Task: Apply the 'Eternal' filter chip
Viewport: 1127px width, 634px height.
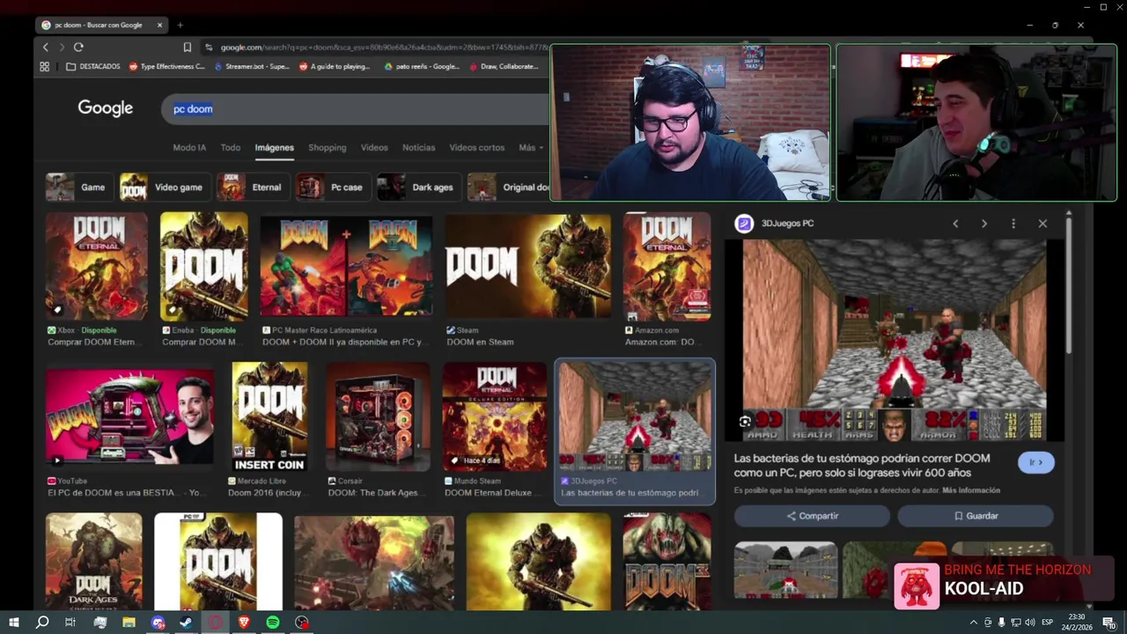Action: [252, 188]
